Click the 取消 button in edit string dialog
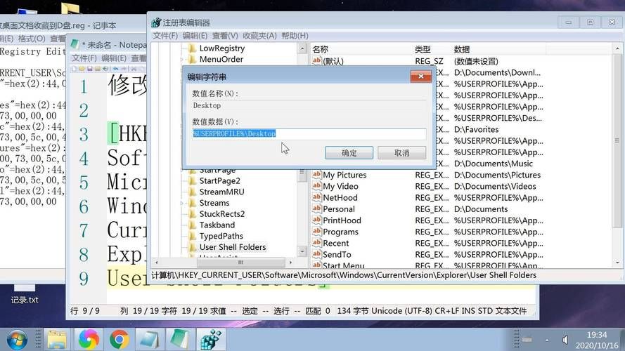Screen dimensions: 625x351 click(x=401, y=152)
